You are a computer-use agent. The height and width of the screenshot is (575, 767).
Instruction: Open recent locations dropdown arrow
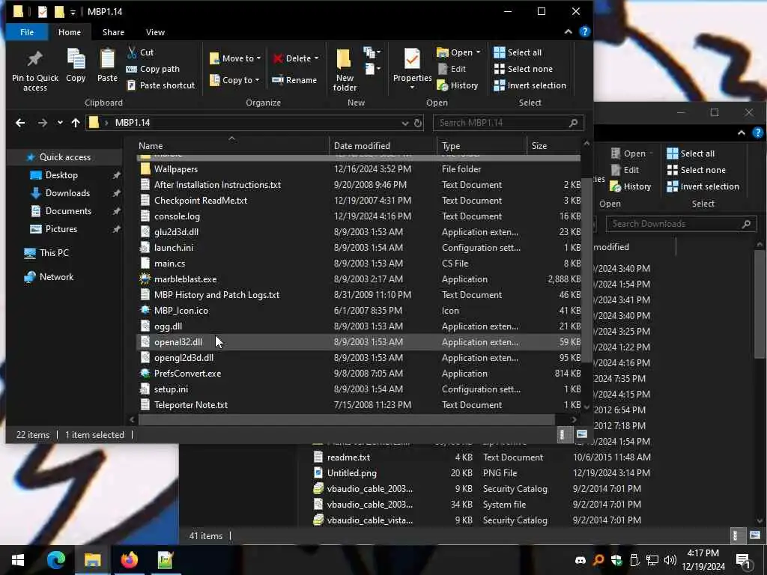tap(60, 123)
